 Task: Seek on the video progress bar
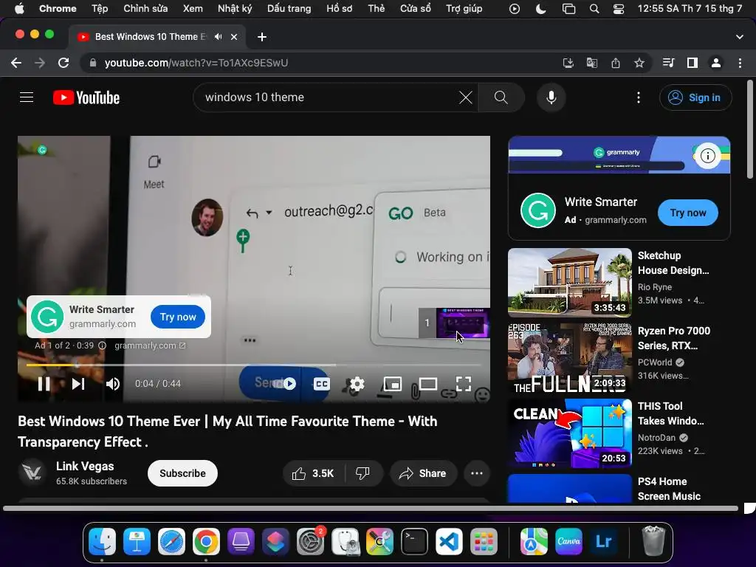point(254,365)
